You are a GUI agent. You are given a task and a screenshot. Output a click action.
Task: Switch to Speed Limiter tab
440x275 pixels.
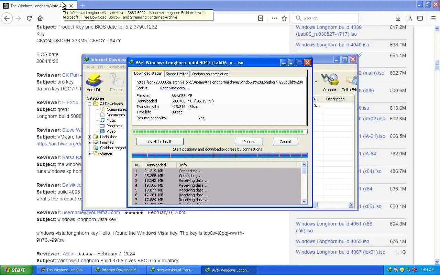177,74
